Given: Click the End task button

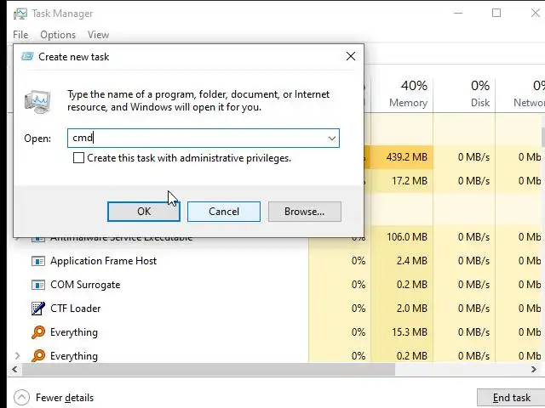Looking at the screenshot, I should coord(511,398).
